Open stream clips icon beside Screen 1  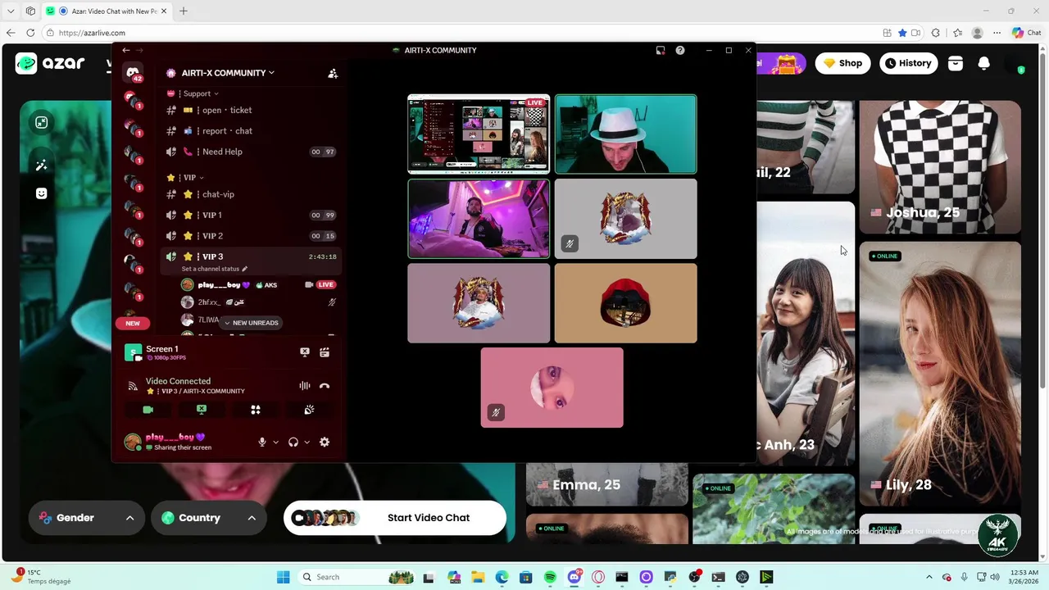tap(325, 352)
